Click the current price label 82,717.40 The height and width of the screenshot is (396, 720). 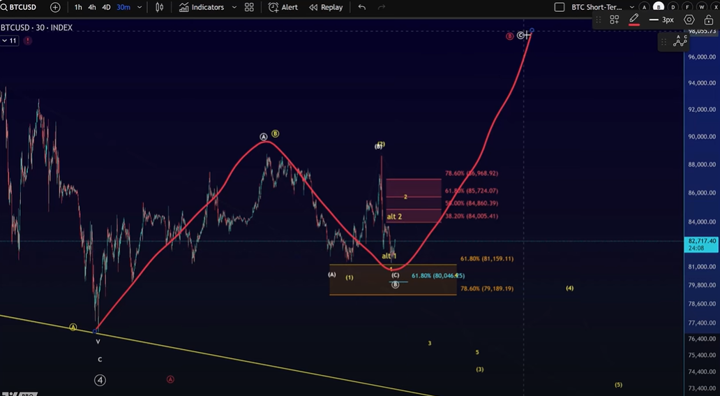(x=702, y=244)
